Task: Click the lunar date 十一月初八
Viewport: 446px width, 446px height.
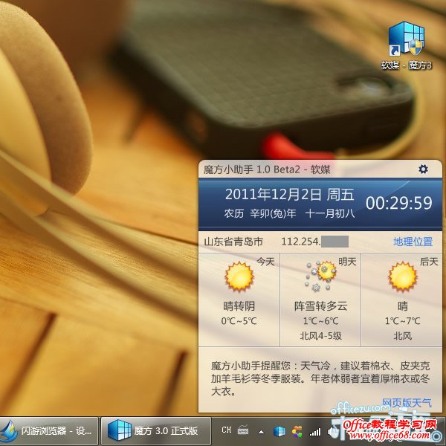Action: pos(330,213)
